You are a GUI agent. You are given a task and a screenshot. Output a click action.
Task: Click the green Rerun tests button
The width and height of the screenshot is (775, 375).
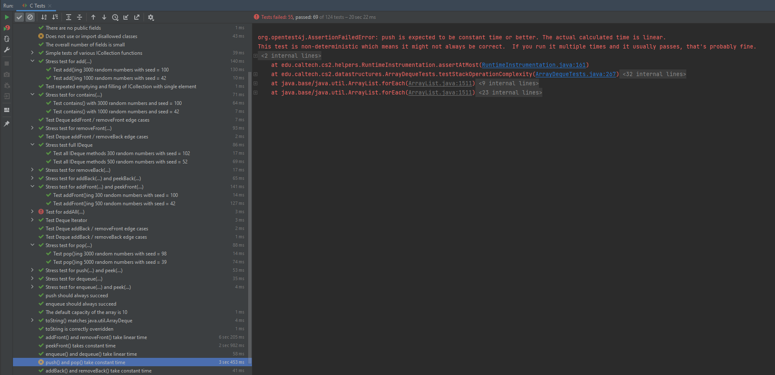coord(7,17)
